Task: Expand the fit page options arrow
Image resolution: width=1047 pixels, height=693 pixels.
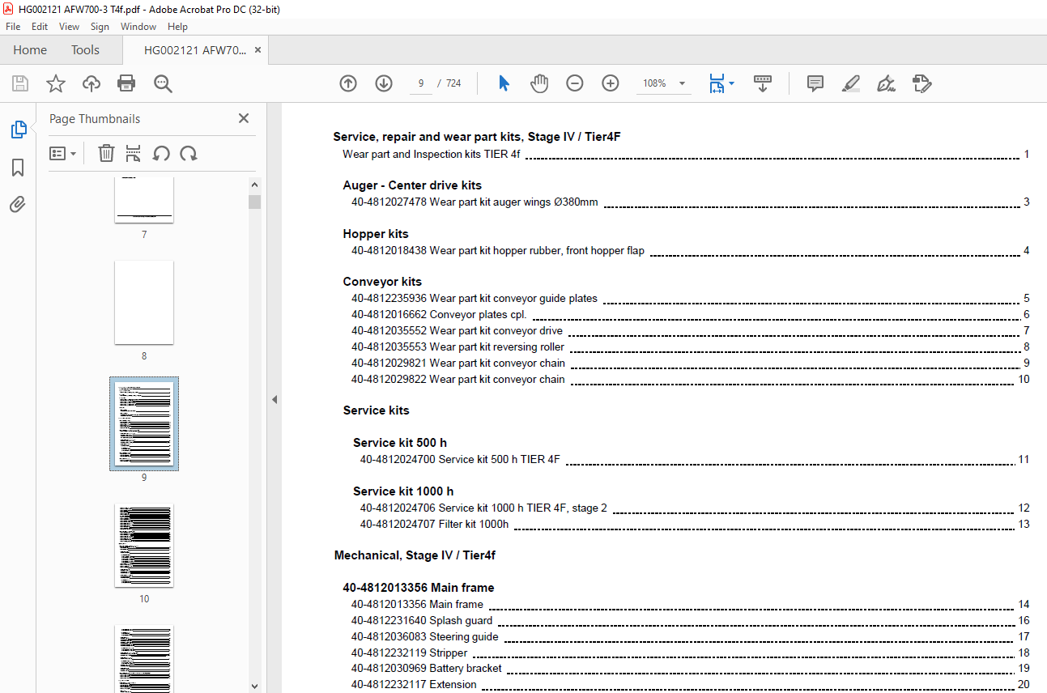Action: (x=732, y=83)
